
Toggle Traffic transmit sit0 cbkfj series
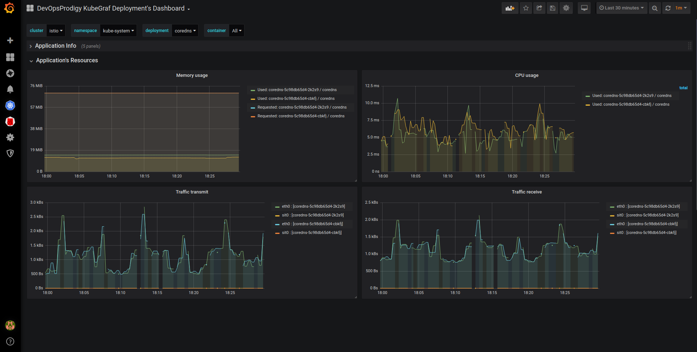(312, 232)
